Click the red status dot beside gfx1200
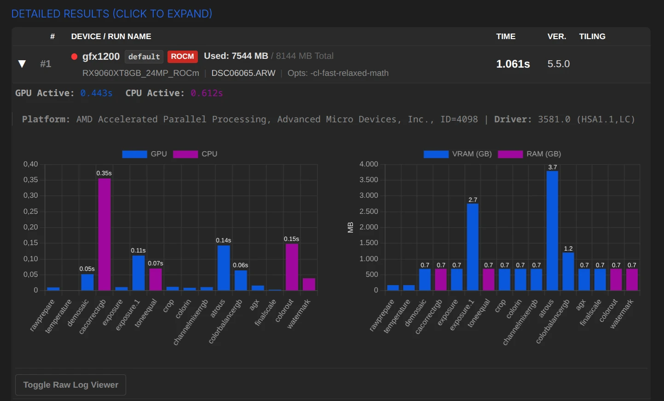664x401 pixels. [74, 57]
